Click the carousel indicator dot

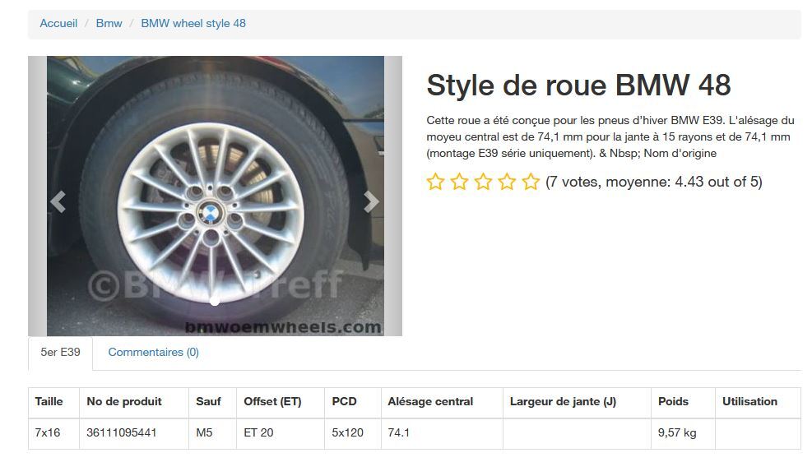coord(215,302)
